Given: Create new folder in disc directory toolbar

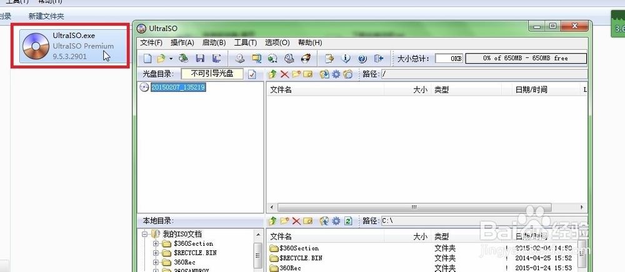Looking at the screenshot, I should point(296,74).
